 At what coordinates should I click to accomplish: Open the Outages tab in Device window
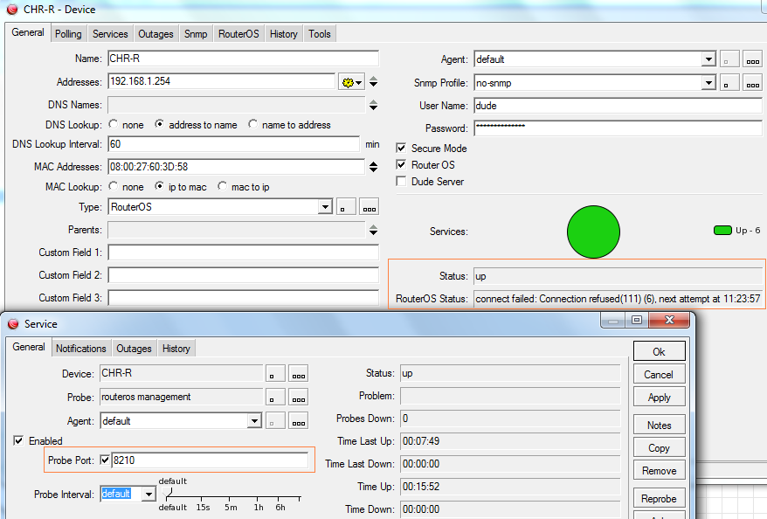tap(155, 34)
